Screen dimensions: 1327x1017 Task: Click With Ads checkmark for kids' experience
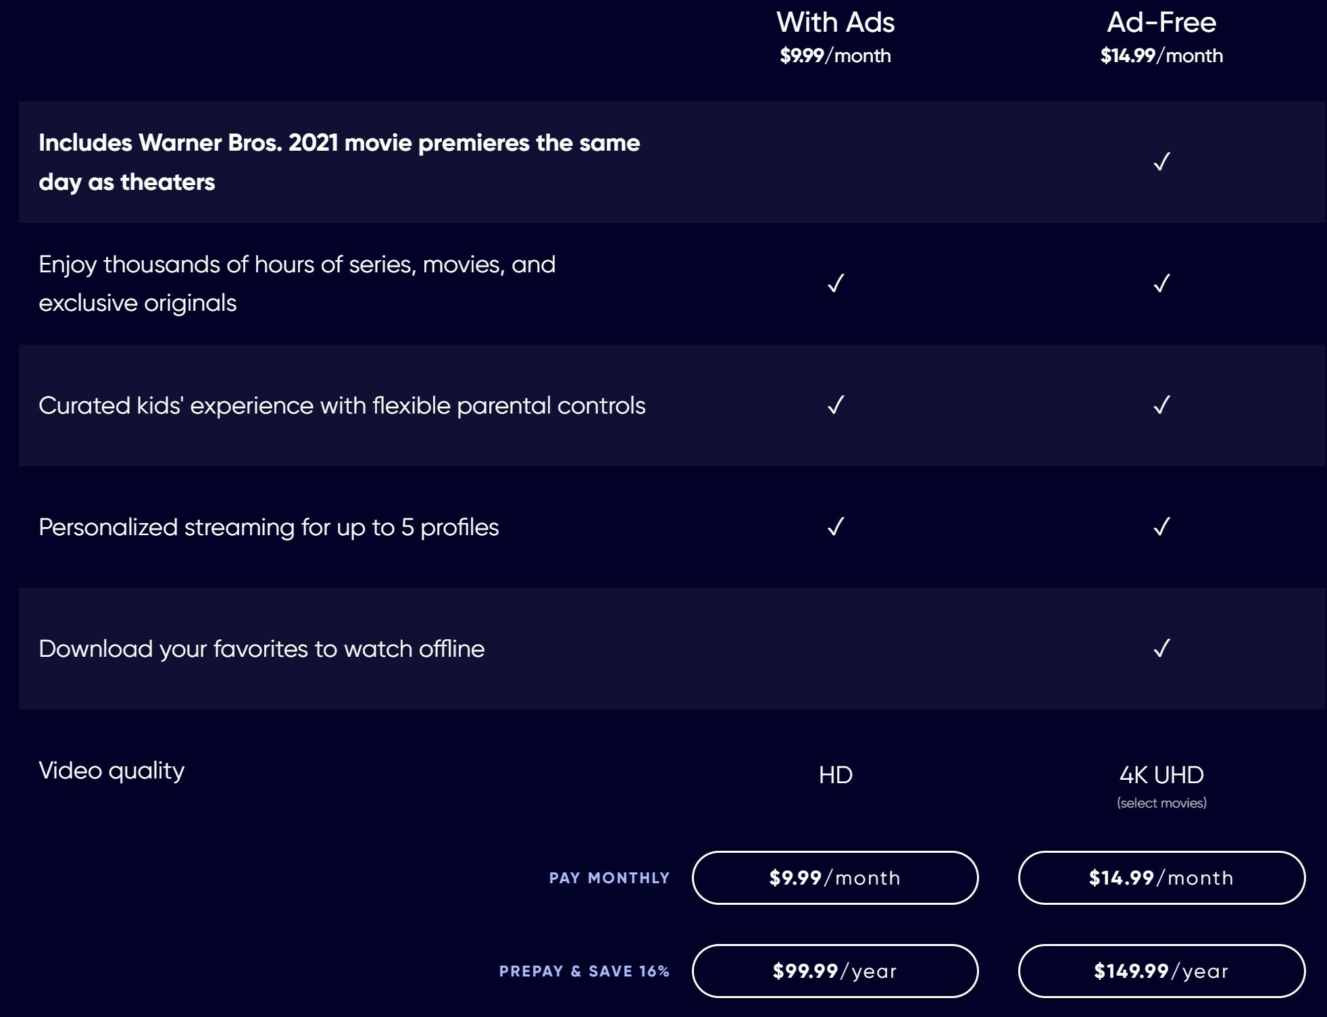(836, 405)
